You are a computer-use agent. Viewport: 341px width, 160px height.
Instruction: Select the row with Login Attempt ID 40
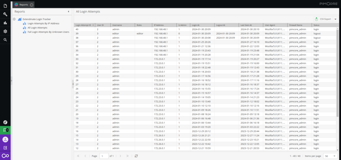click(205, 29)
